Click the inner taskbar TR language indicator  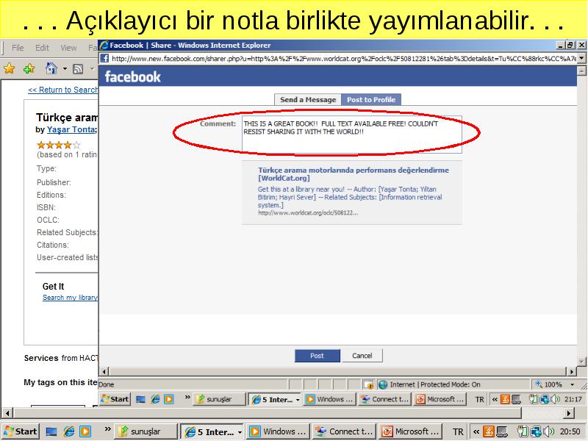click(x=479, y=399)
